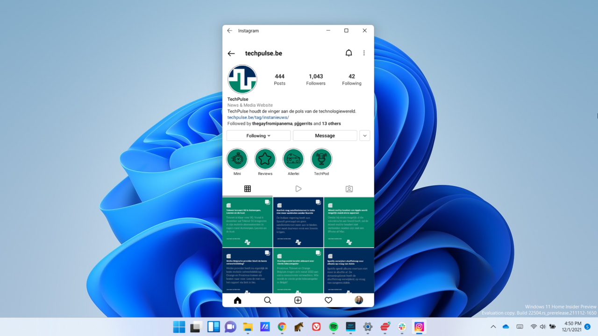Open Spotify from the taskbar
The width and height of the screenshot is (598, 336).
[334, 327]
